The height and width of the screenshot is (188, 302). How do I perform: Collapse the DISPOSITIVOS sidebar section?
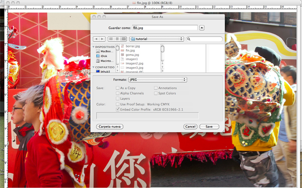(x=94, y=47)
